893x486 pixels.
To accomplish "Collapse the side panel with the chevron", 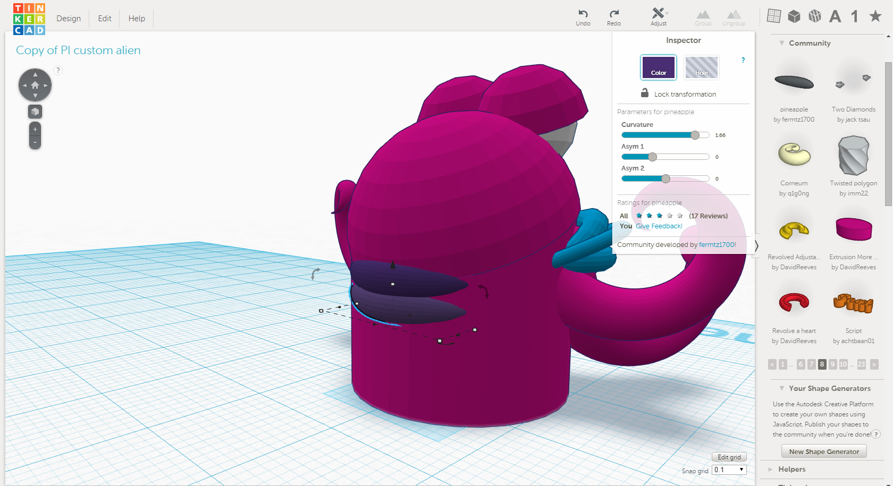I will click(x=756, y=246).
